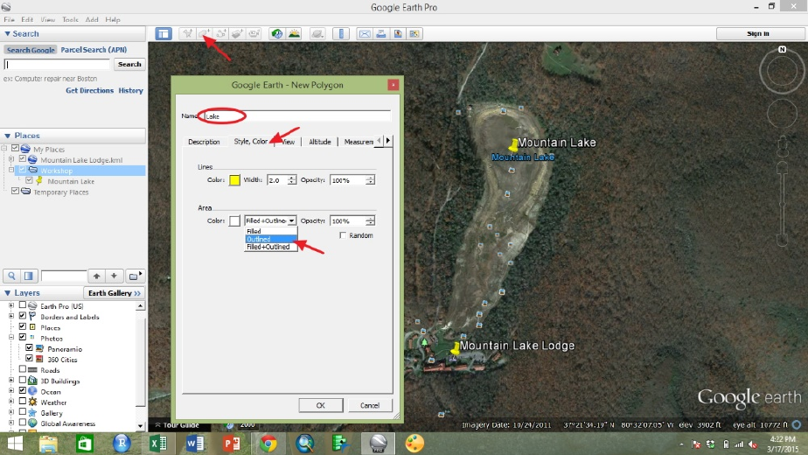Screen dimensions: 808x455
Task: Toggle the sunlight across landscape tool
Action: click(x=294, y=34)
